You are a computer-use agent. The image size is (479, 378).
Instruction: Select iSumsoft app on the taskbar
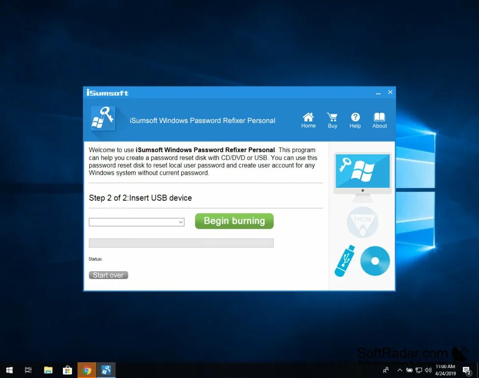tap(106, 370)
